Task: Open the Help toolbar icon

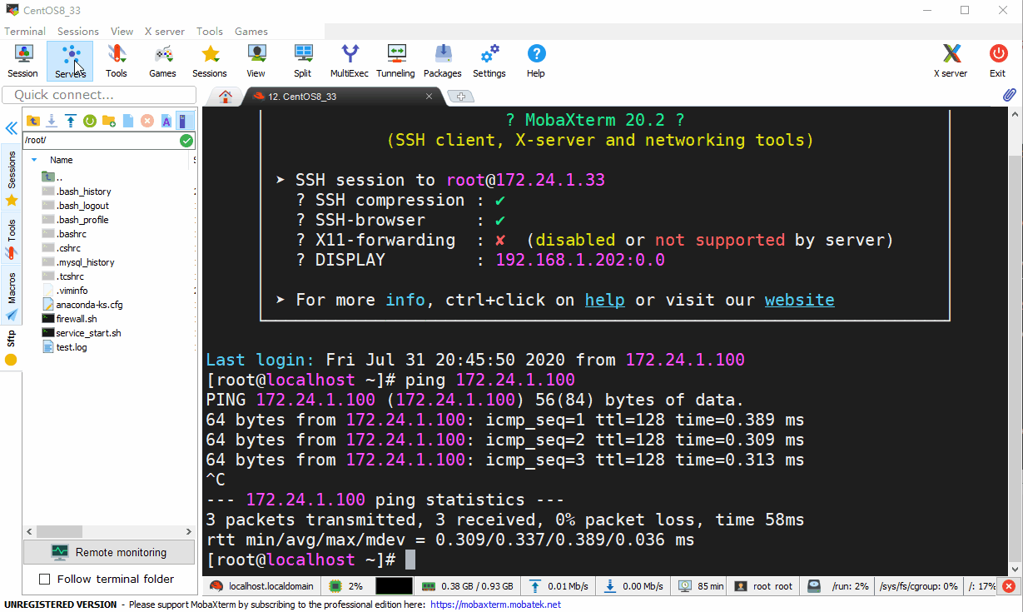Action: pos(536,61)
